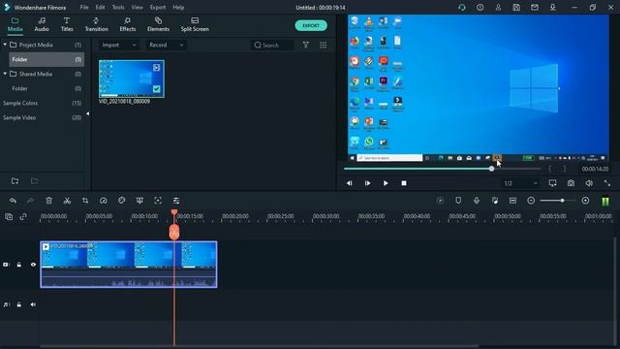The image size is (620, 349).
Task: Open the audio meter green bars icon
Action: [x=605, y=201]
